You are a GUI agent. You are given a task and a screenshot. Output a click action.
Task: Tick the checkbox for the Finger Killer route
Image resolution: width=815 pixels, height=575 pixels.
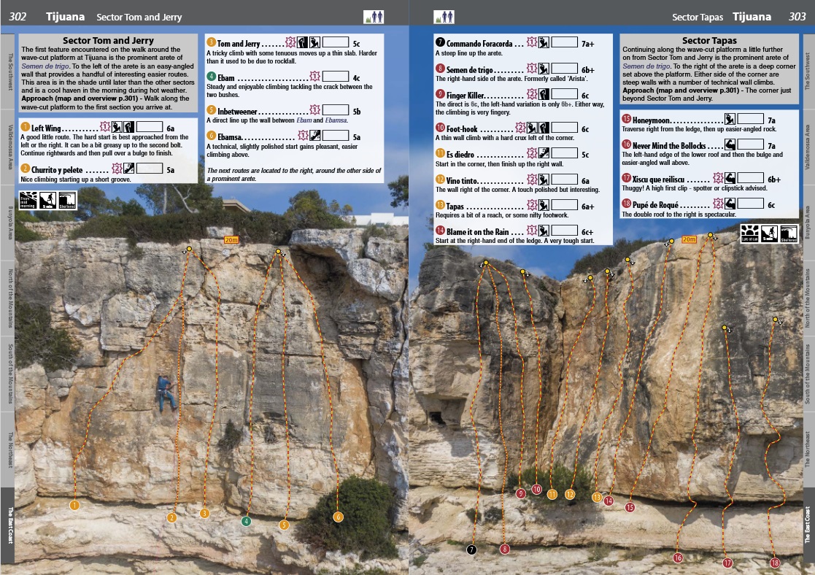(564, 95)
